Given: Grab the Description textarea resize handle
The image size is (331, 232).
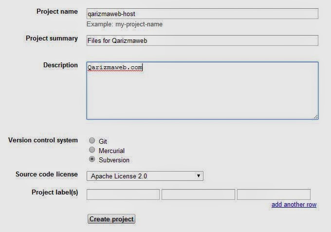Looking at the screenshot, I should pos(315,117).
